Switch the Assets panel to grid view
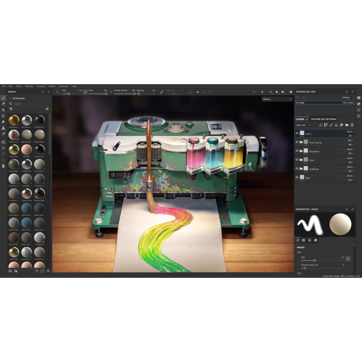Viewport: 362px width, 362px height. click(x=47, y=109)
